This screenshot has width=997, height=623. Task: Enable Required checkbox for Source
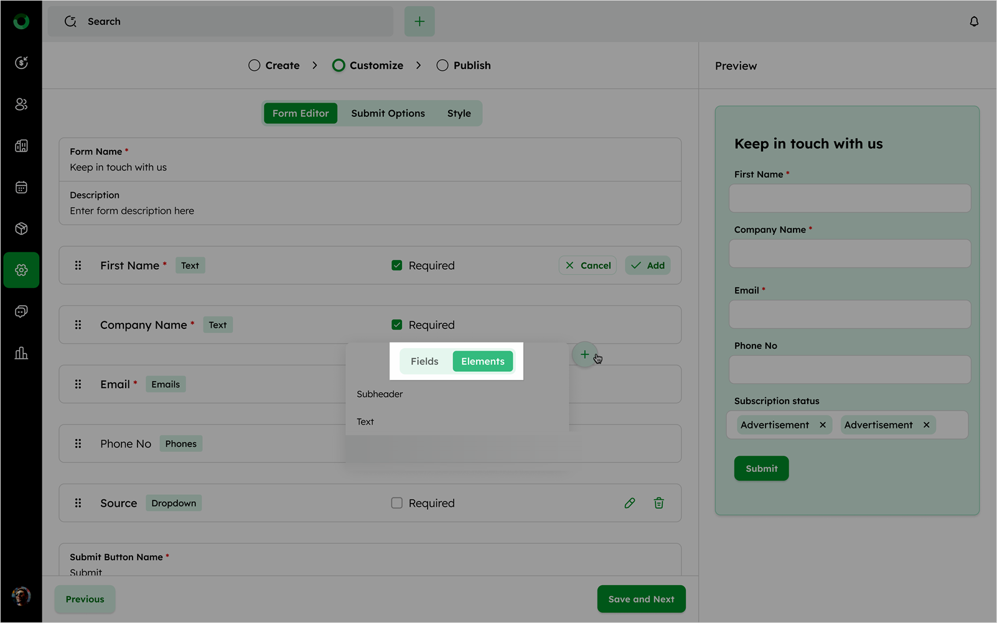pyautogui.click(x=397, y=503)
